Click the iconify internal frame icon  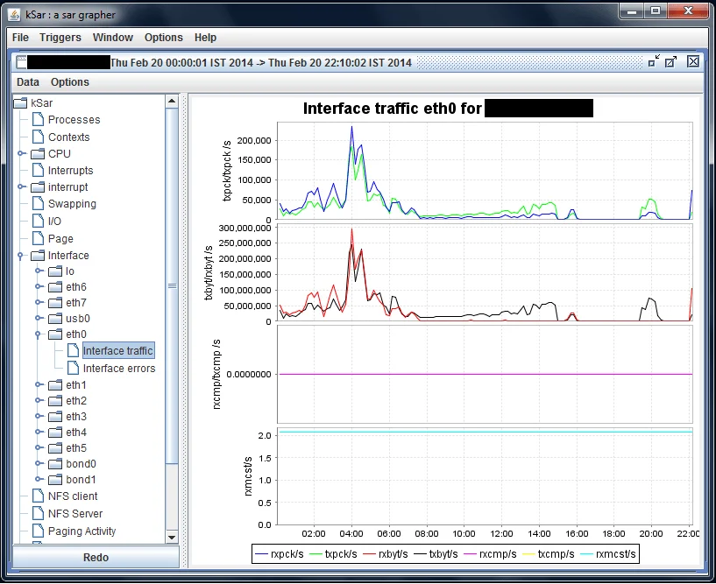coord(654,61)
